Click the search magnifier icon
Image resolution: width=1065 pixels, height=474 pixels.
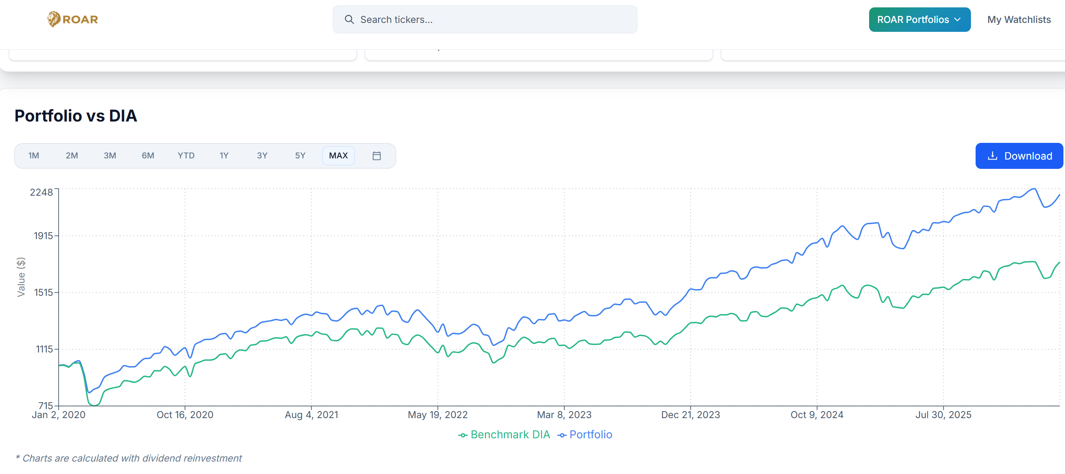(349, 19)
